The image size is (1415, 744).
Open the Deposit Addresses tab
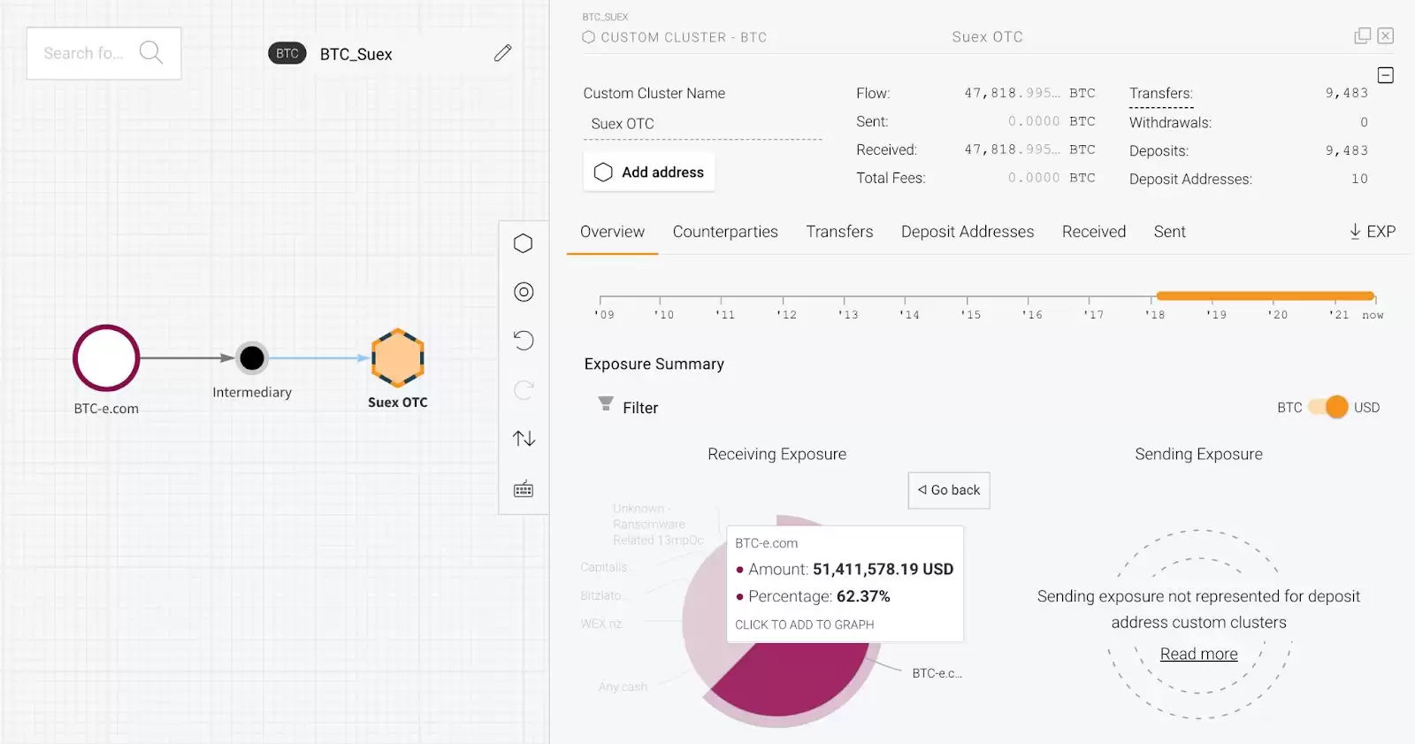pos(967,232)
